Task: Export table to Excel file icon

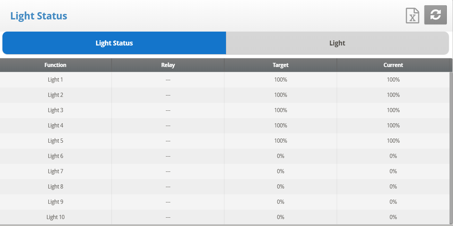Action: (412, 16)
